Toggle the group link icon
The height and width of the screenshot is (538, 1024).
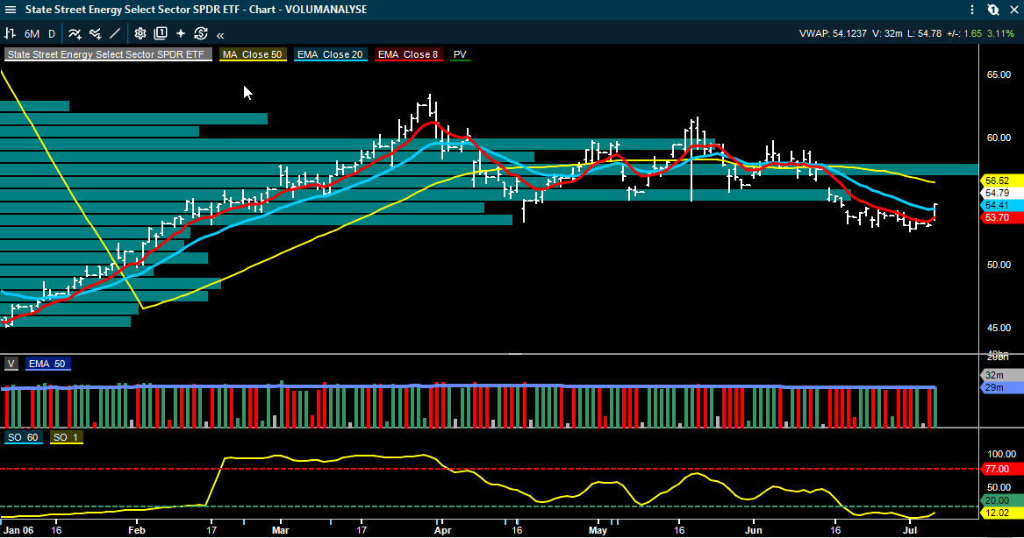pos(992,10)
